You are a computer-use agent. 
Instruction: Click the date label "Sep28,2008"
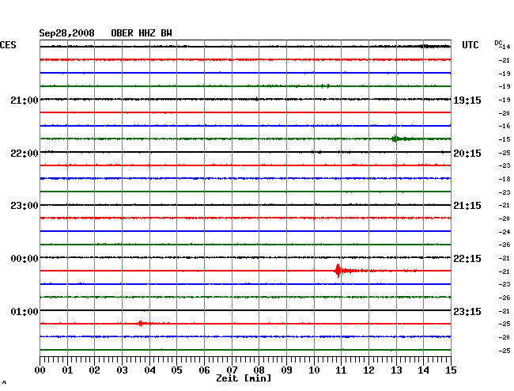(x=66, y=33)
